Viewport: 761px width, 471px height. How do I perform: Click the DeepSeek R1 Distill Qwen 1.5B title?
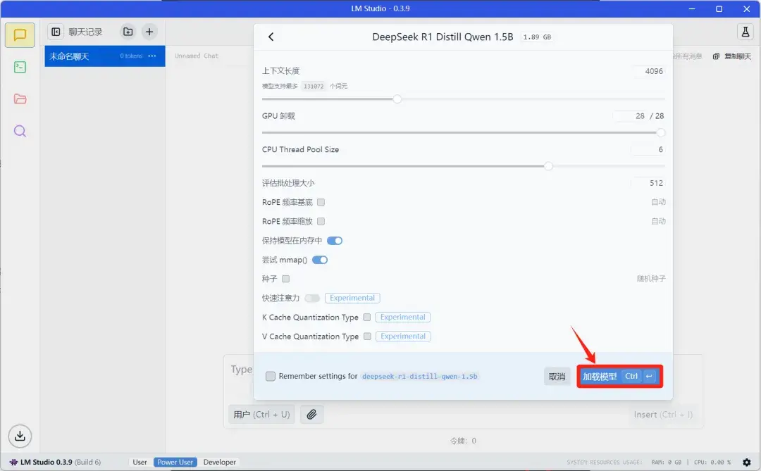[x=443, y=37]
